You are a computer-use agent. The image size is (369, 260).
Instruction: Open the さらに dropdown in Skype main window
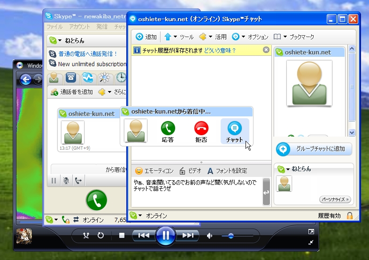click(x=112, y=92)
